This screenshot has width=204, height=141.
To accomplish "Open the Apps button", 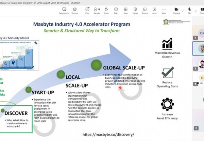I will [x=154, y=11].
